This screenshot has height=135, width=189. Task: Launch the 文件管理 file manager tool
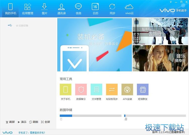click(96, 90)
